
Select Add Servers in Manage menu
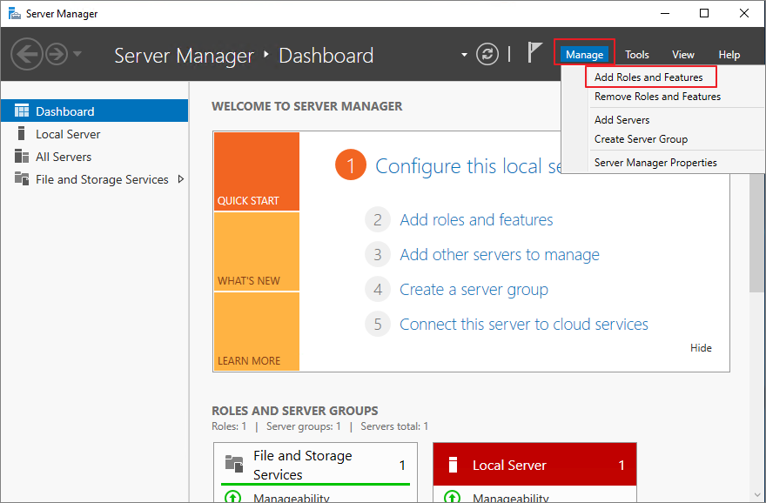pos(622,120)
